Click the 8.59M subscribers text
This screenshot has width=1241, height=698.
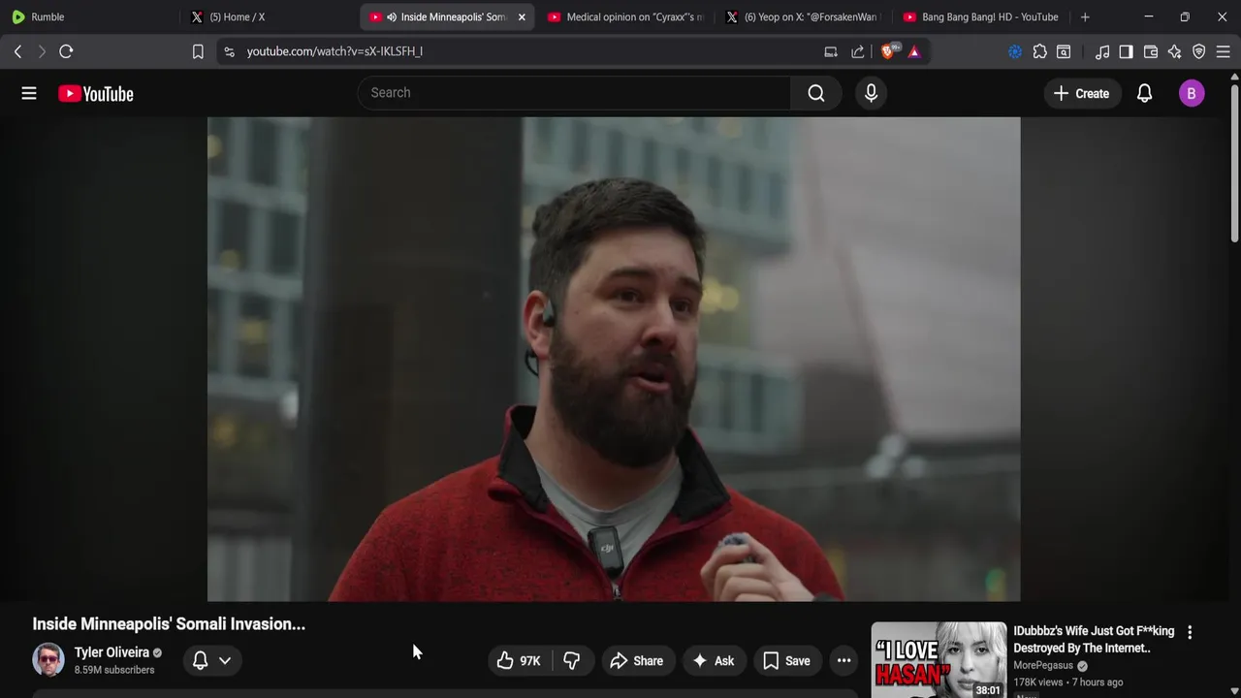point(114,670)
